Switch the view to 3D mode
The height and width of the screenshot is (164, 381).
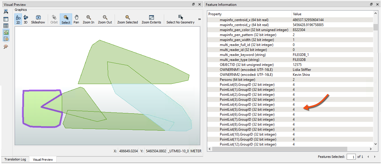coord(25,19)
